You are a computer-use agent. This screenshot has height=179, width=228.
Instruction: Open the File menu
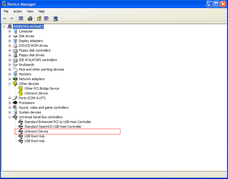6,11
